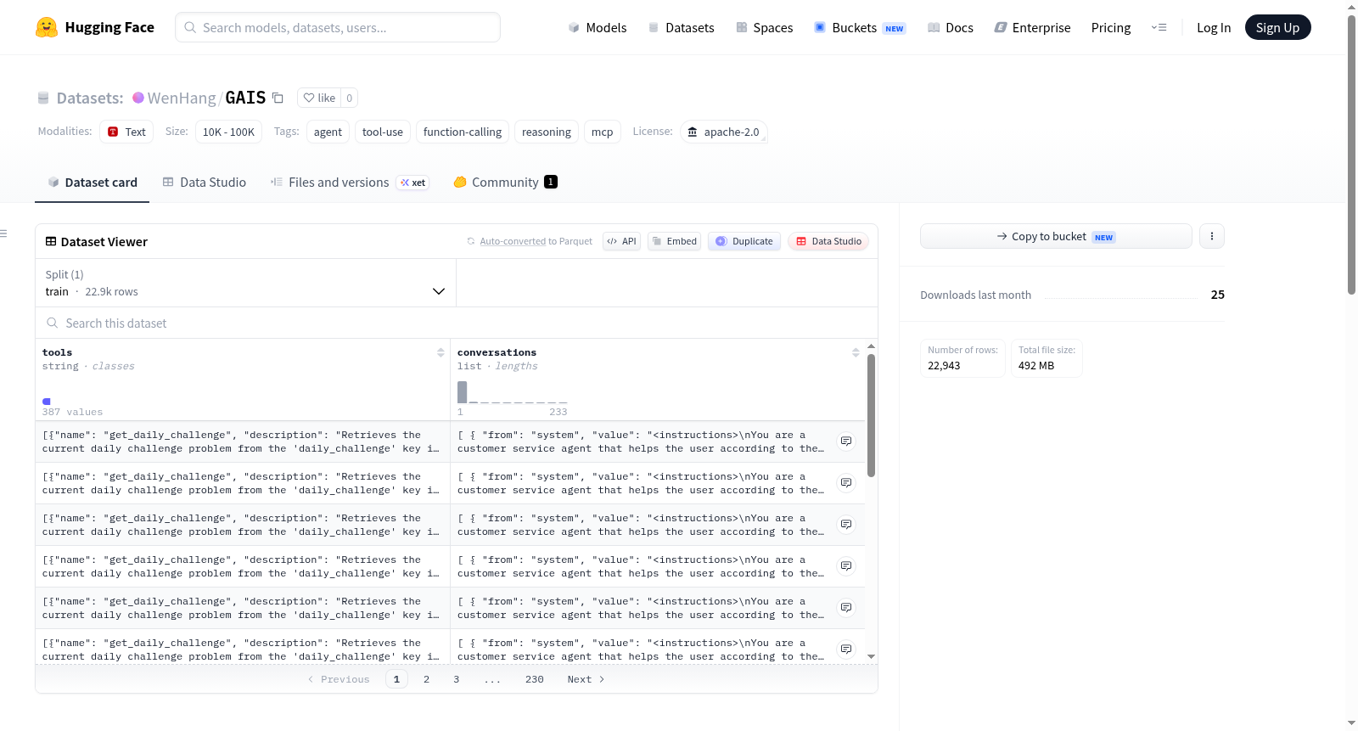Click the purple WenHang avatar
Screen dimensions: 1358x731
point(138,98)
